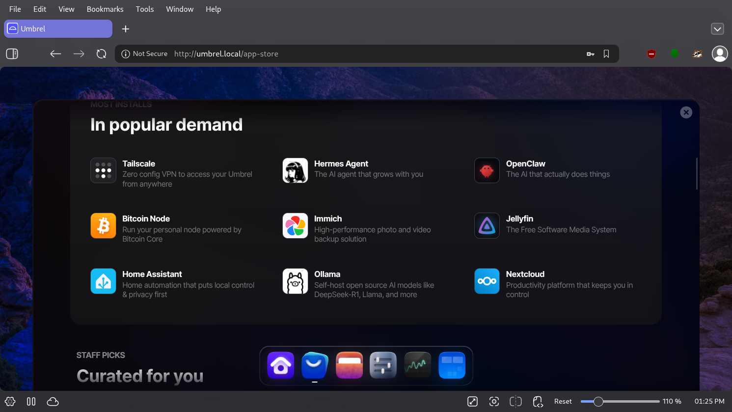This screenshot has height=412, width=732.
Task: Open the Bookmarks menu
Action: tap(105, 9)
